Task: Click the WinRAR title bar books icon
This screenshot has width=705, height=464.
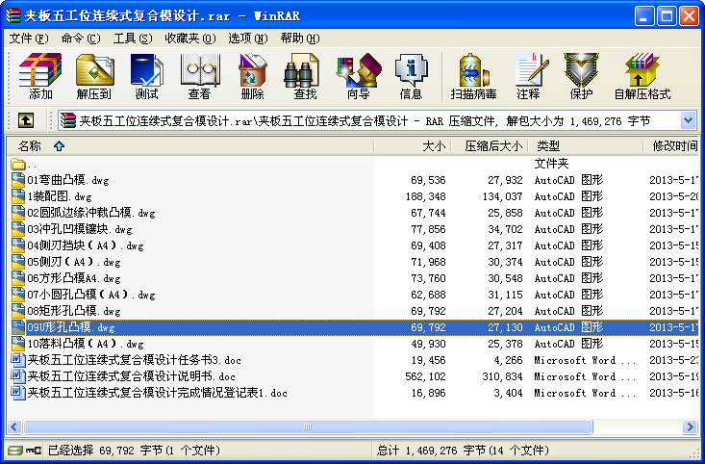Action: pos(13,15)
